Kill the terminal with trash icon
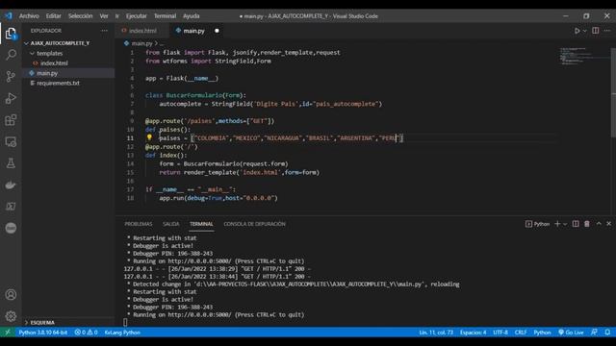This screenshot has height=346, width=616. 587,224
